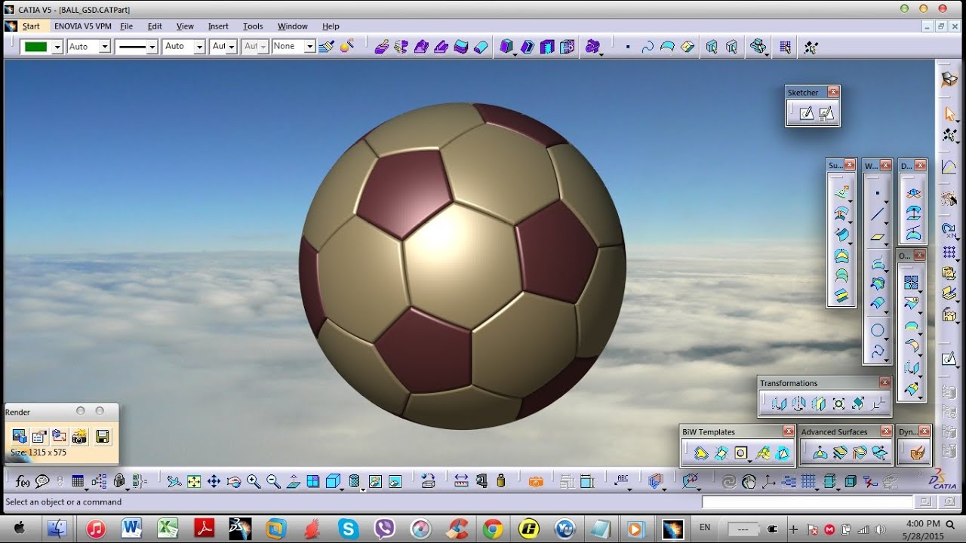Click the Bump icon in Advanced Surfaces
The image size is (966, 543).
[x=820, y=453]
